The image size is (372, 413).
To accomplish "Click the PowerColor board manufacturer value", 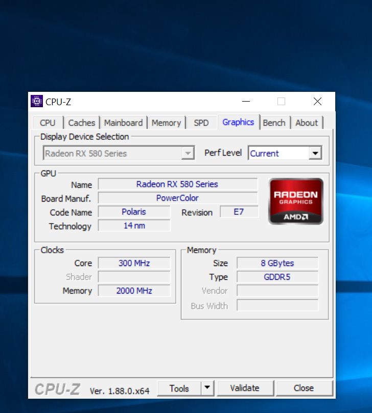I will [178, 198].
